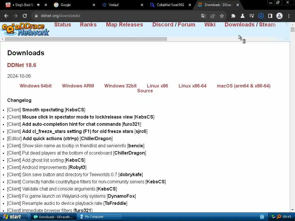
Task: Click the vertical page scrollbar thumb
Action: [292, 30]
